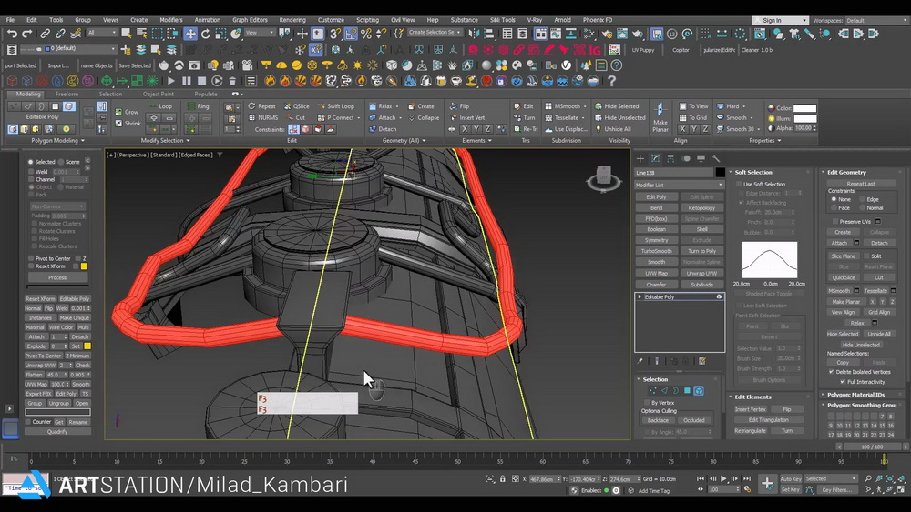Switch to the Freeform ribbon tab
911x512 pixels.
point(67,94)
